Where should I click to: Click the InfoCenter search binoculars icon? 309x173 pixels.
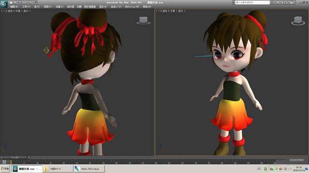pos(272,2)
